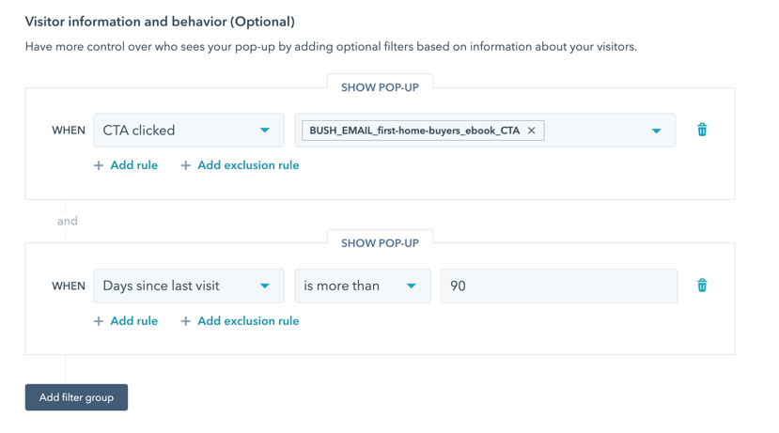The width and height of the screenshot is (779, 433).
Task: Click plus icon beside Add rule under Days since last visit
Action: [x=99, y=321]
